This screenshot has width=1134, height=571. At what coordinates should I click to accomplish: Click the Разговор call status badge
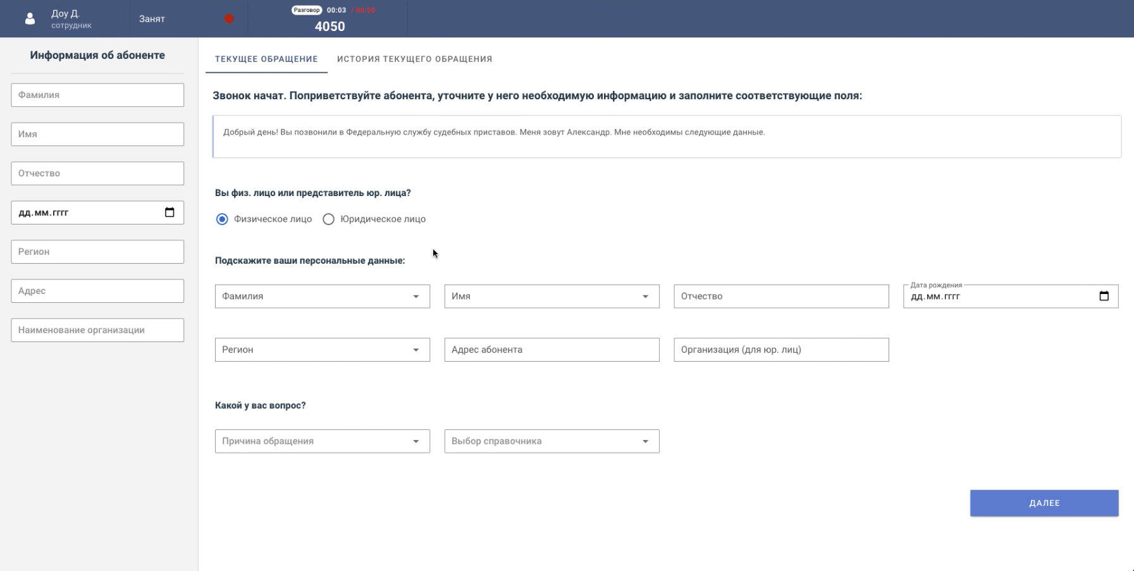pos(307,10)
